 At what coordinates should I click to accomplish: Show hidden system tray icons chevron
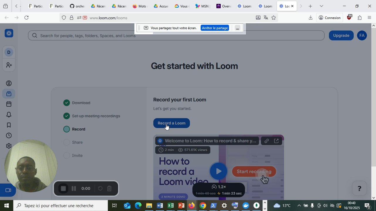point(299,206)
